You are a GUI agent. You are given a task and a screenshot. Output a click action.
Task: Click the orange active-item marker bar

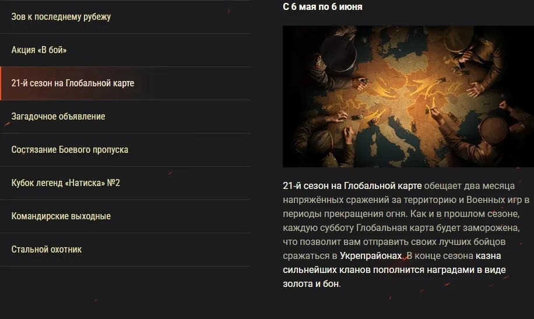[1, 83]
